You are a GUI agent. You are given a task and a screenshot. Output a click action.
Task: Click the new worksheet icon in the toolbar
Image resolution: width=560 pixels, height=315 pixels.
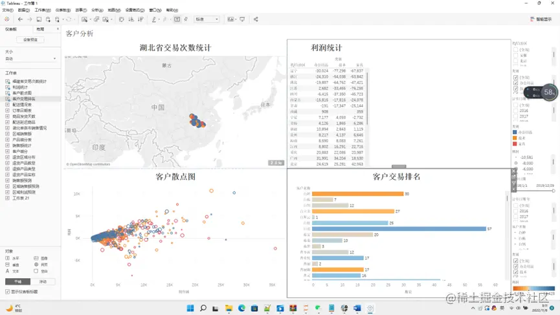[x=84, y=19]
